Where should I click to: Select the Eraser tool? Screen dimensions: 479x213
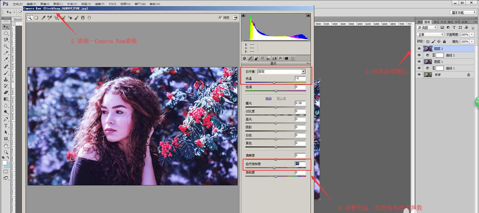pyautogui.click(x=6, y=93)
